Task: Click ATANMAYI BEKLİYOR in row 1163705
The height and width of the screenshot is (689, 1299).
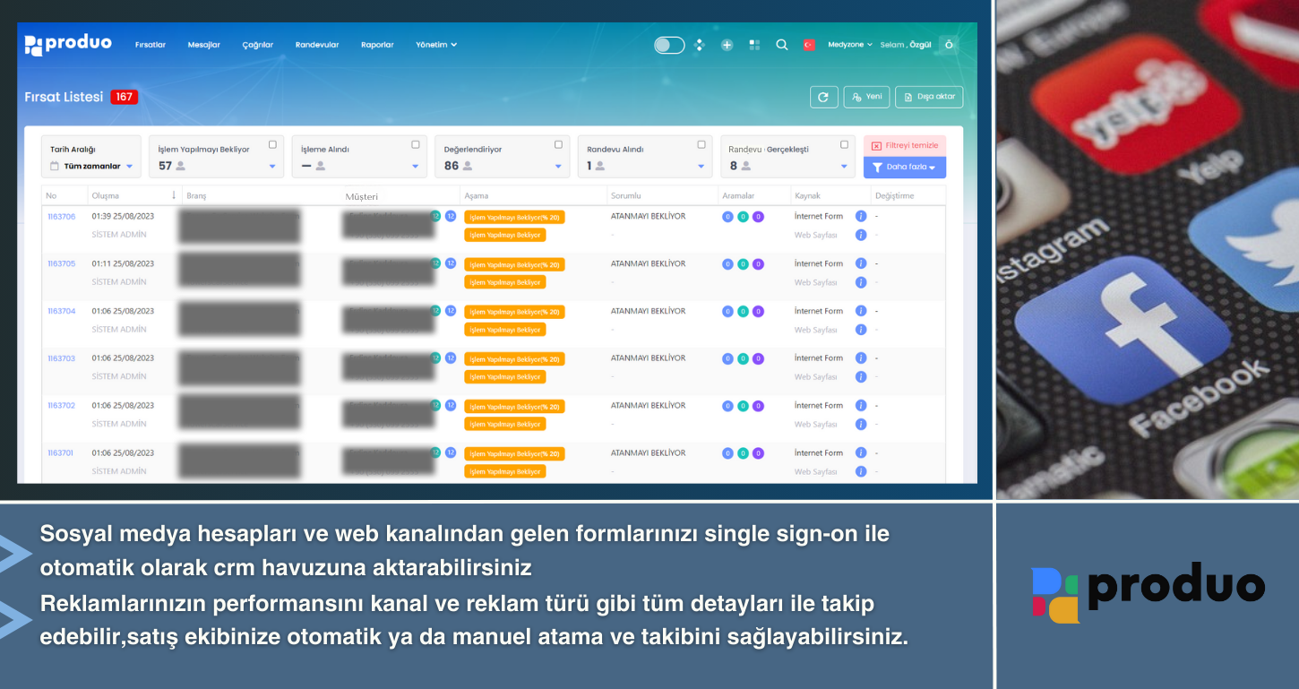Action: coord(648,263)
